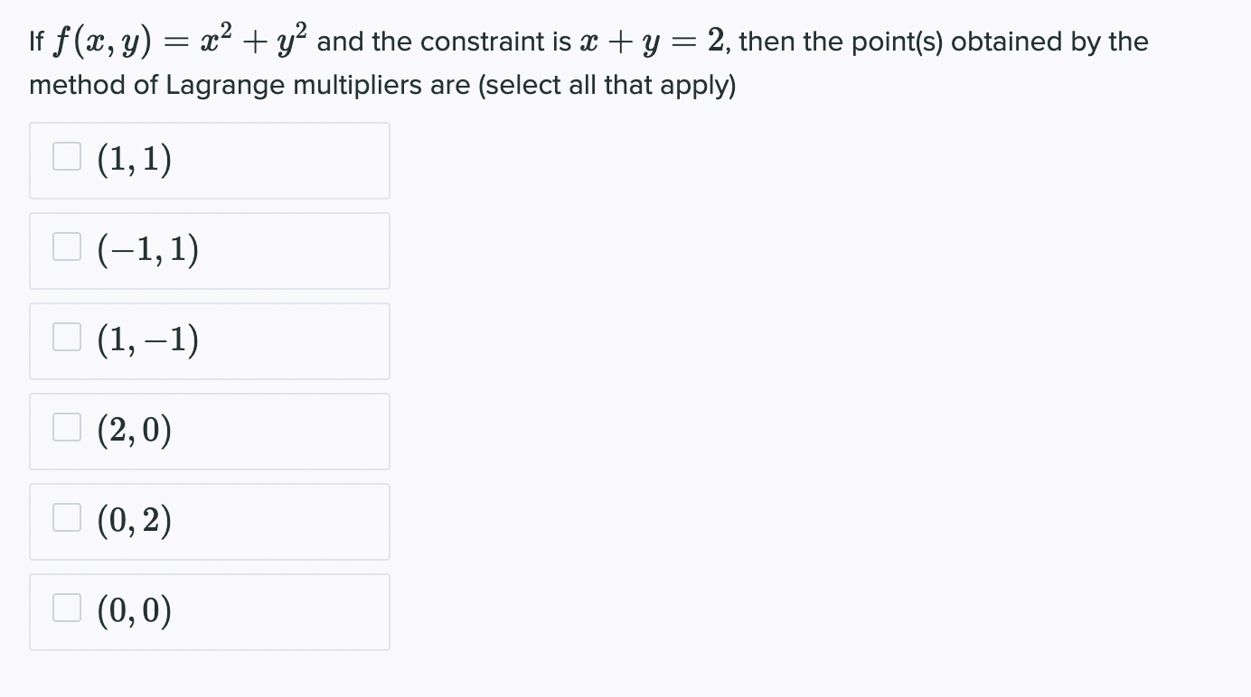Click the bottom answer choice box
The height and width of the screenshot is (697, 1251).
pyautogui.click(x=209, y=611)
